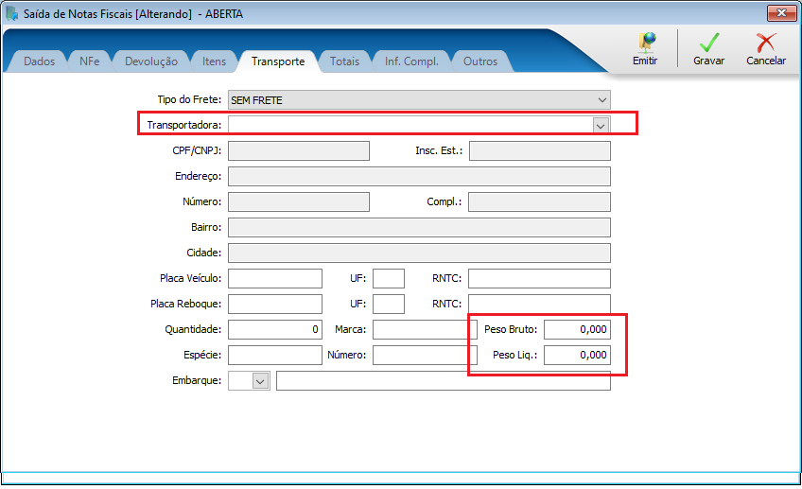Select the Peso Liq. field
The image size is (802, 489).
pos(577,355)
